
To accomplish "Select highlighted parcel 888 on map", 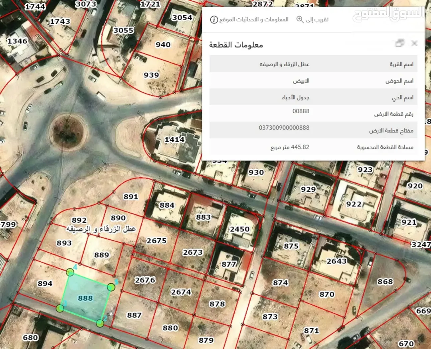I will pyautogui.click(x=85, y=298).
